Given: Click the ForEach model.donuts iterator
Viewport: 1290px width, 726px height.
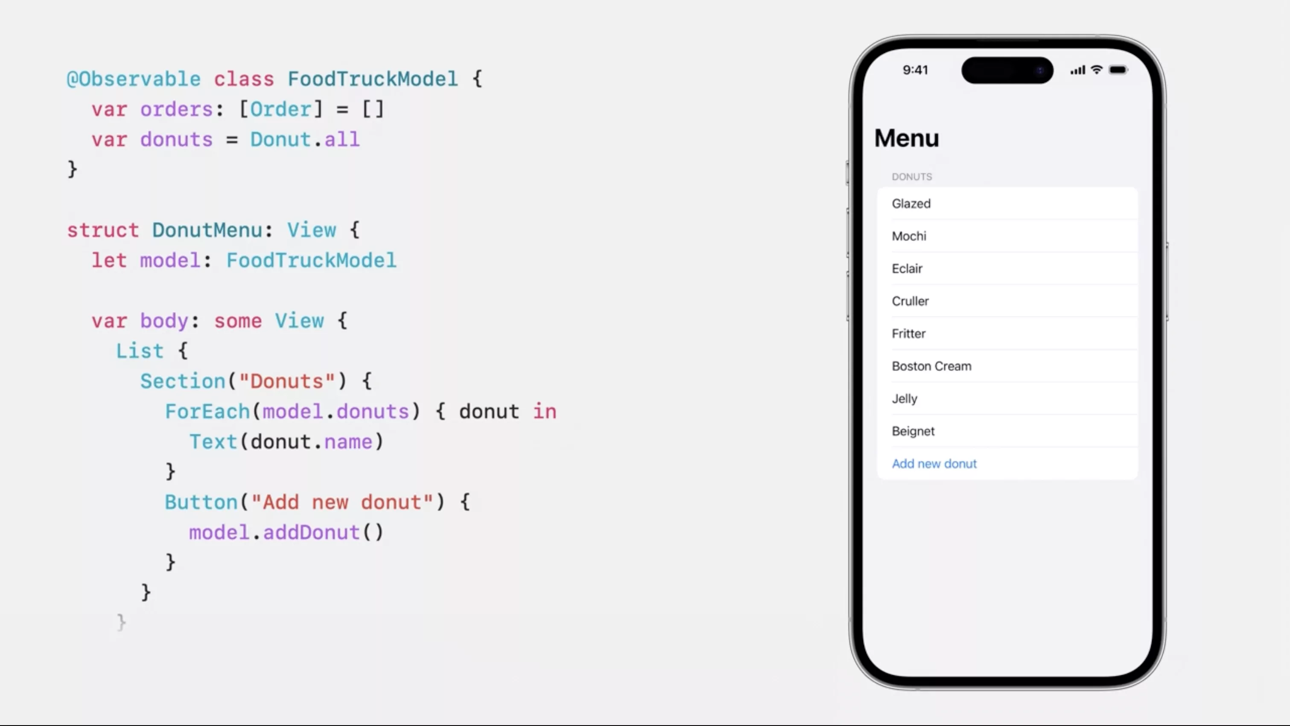Looking at the screenshot, I should (x=359, y=411).
